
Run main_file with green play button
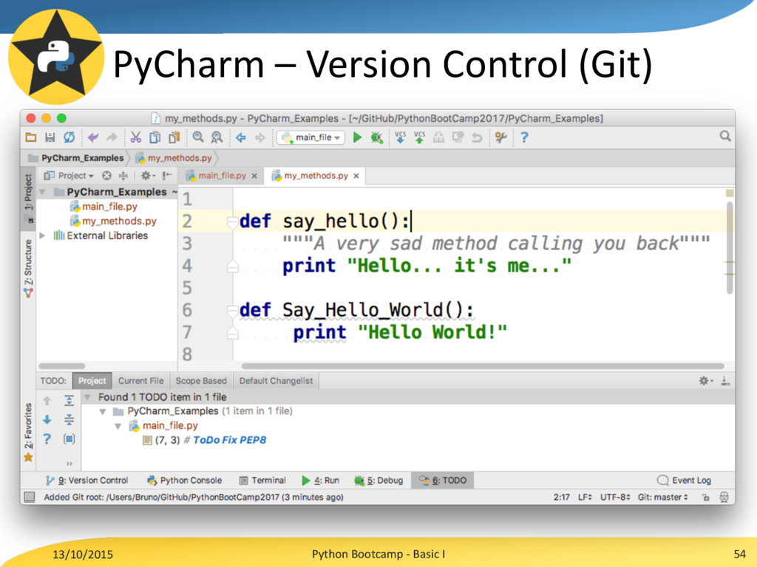(x=357, y=137)
